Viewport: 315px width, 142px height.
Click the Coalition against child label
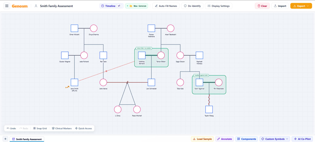[201, 75]
